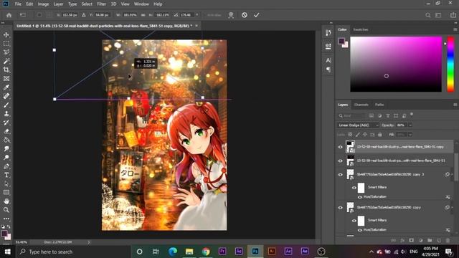The width and height of the screenshot is (459, 258).
Task: Select the History Brush tool
Action: (x=6, y=123)
